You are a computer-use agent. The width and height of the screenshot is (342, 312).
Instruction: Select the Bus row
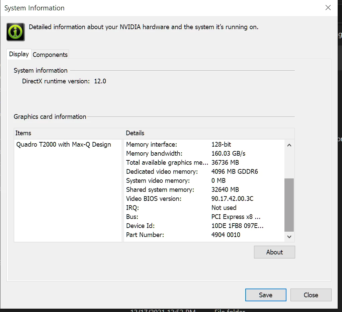tap(204, 217)
